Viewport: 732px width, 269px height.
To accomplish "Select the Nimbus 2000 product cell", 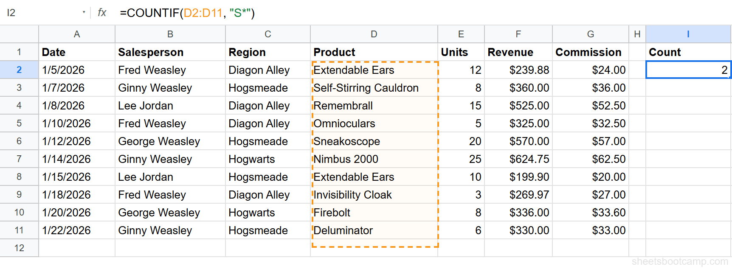I will tap(374, 159).
